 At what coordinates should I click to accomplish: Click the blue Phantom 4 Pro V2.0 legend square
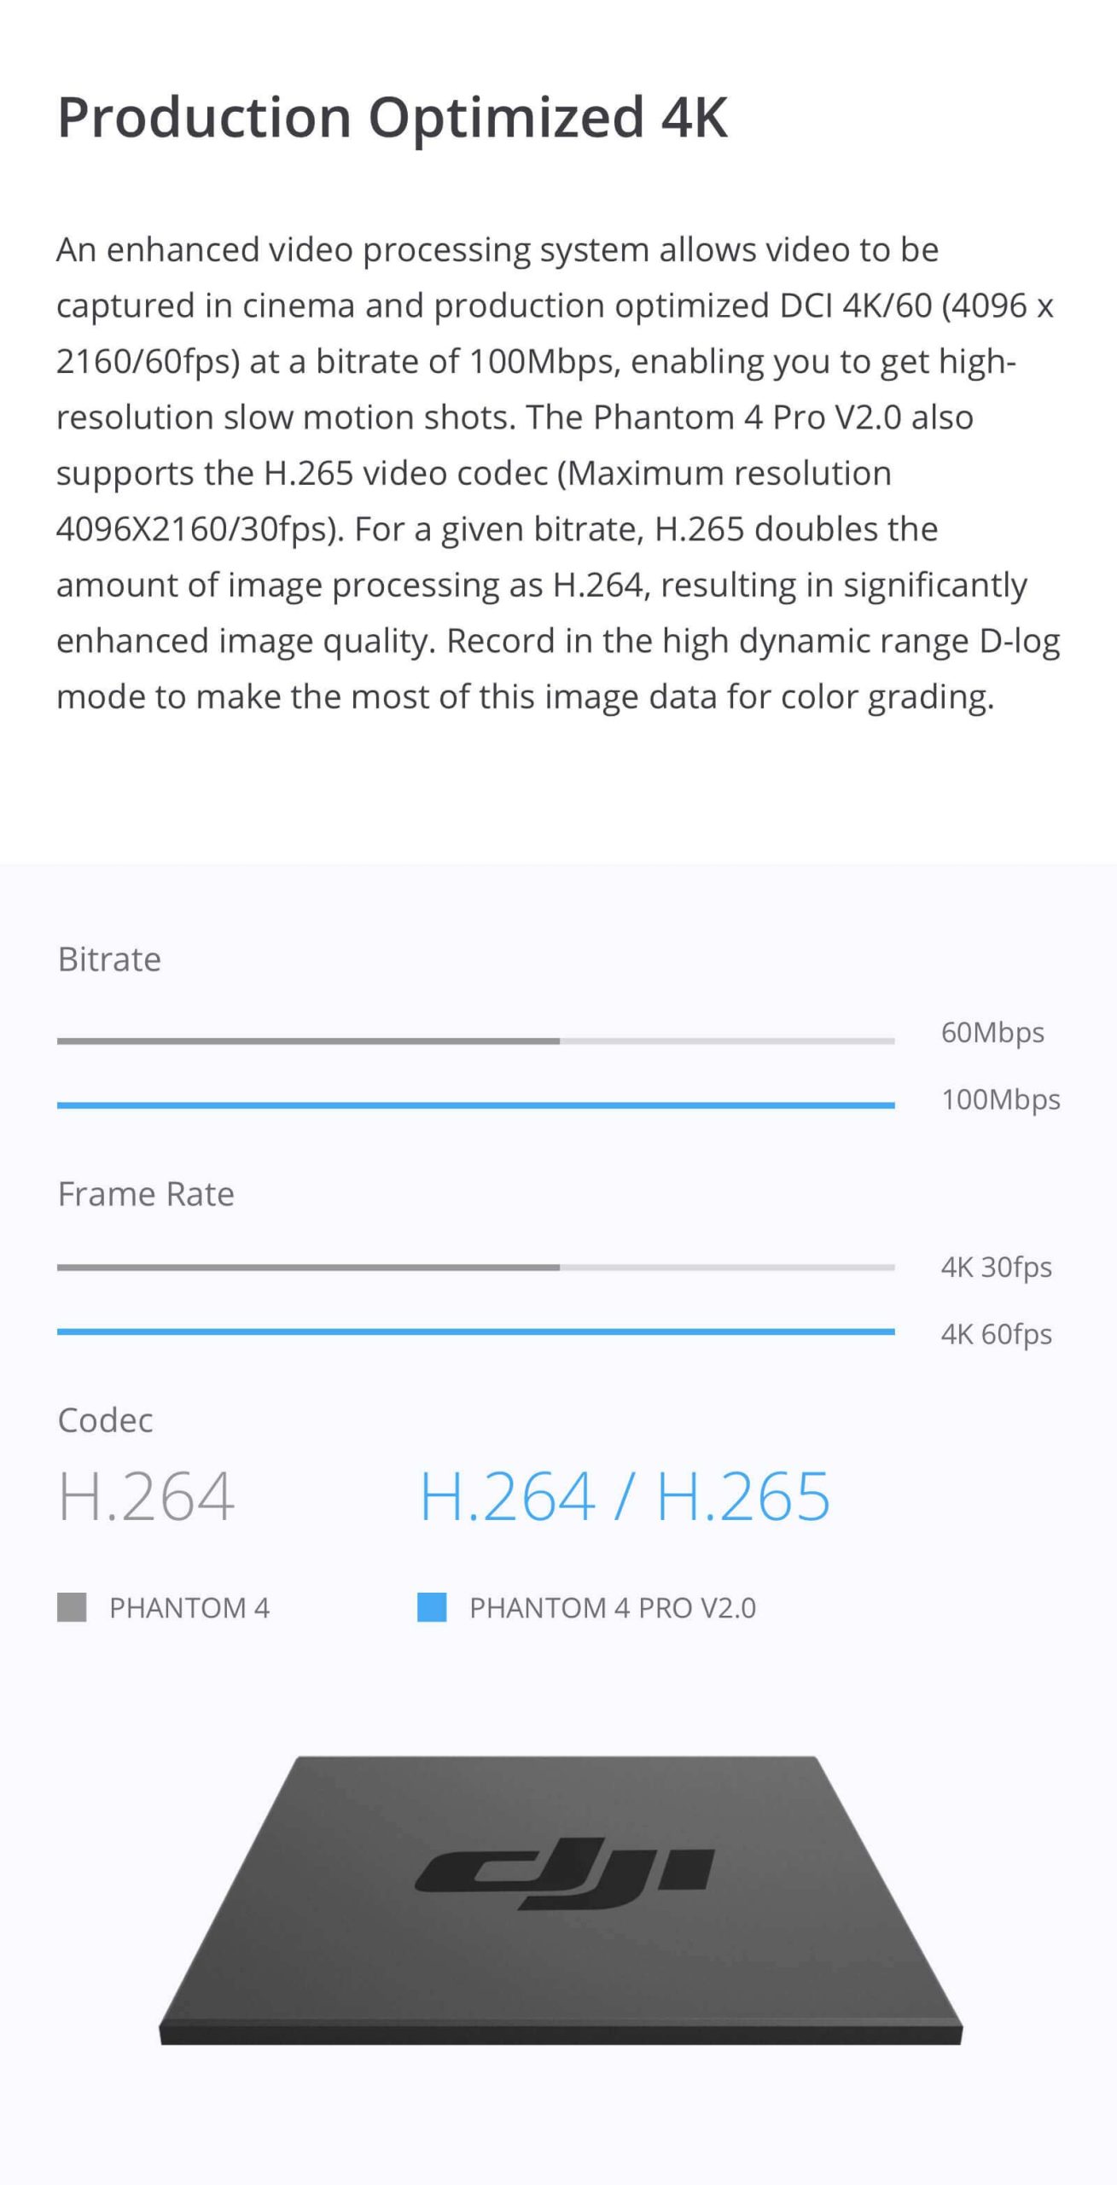pyautogui.click(x=432, y=1607)
